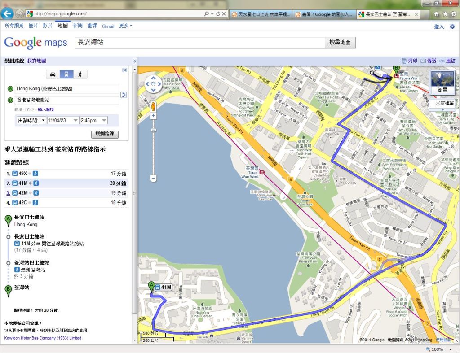The width and height of the screenshot is (460, 353).
Task: Select route 1 49X option
Action: click(x=66, y=174)
